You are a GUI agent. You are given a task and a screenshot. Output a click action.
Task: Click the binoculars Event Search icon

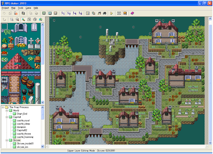pyautogui.click(x=104, y=13)
